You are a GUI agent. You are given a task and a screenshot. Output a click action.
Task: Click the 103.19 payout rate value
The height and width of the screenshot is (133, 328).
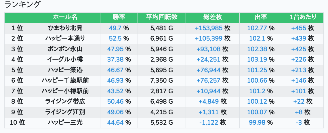(x=257, y=60)
